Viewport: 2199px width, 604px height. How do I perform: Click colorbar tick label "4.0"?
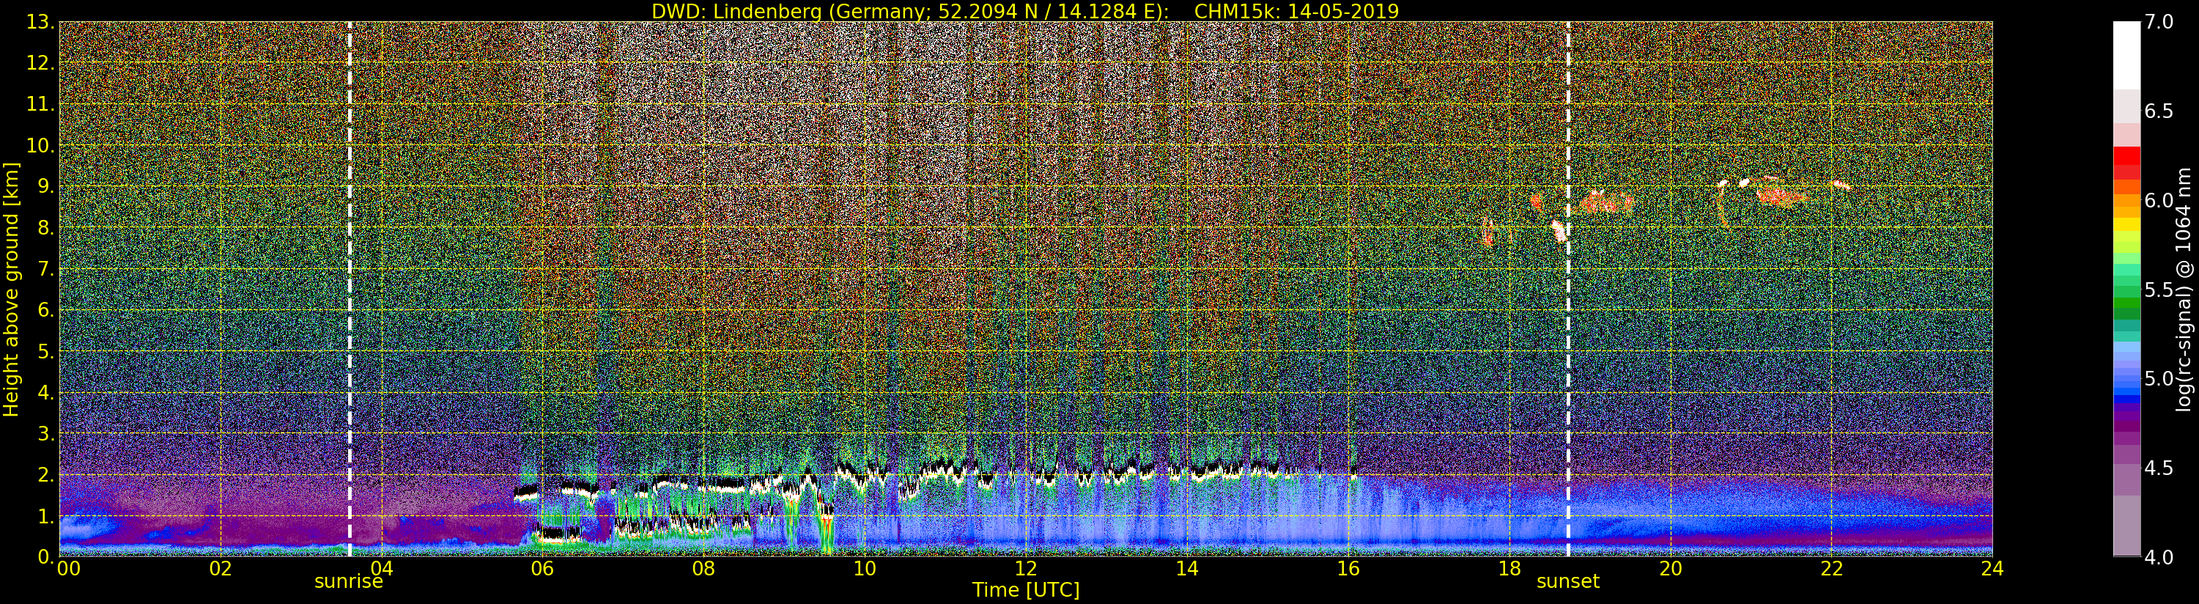coord(2159,557)
